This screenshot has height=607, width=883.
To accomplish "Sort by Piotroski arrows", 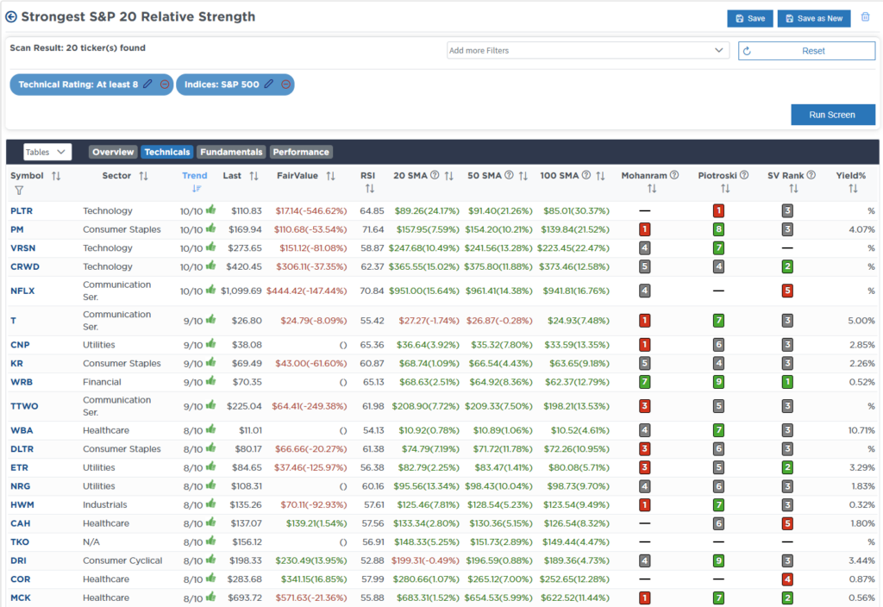I will pos(725,189).
